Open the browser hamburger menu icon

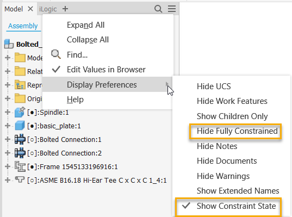pyautogui.click(x=172, y=9)
